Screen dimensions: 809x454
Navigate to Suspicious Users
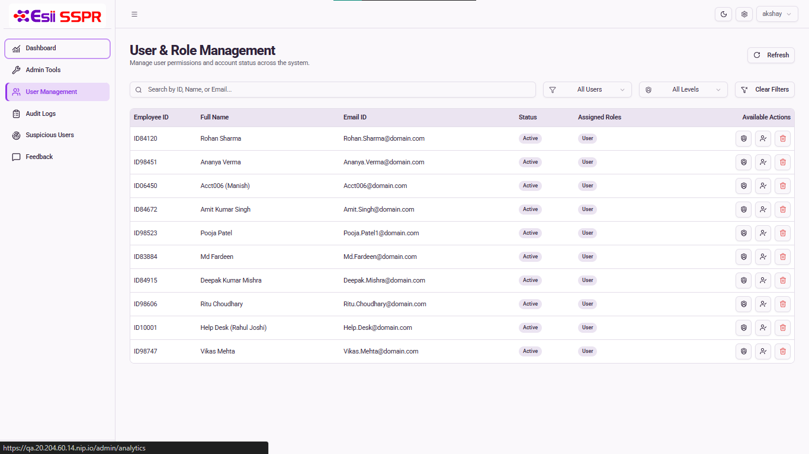tap(57, 135)
